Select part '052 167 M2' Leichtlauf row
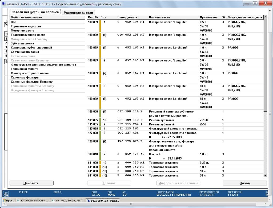This screenshot has width=273, height=208. [x=175, y=52]
